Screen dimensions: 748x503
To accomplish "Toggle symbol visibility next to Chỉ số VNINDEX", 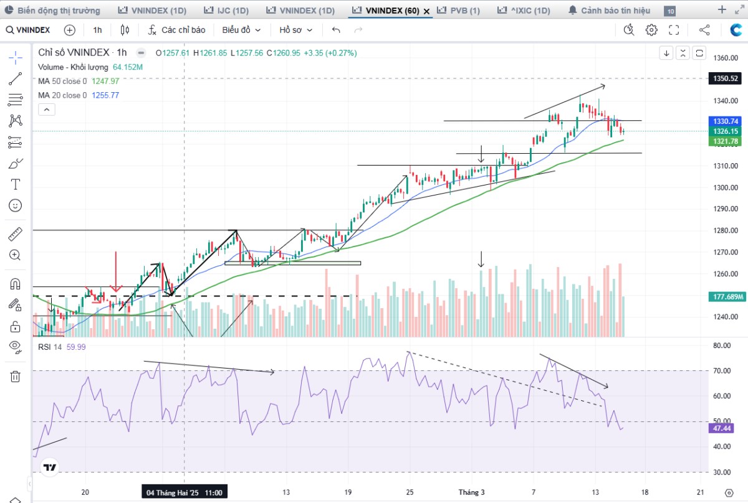I will click(141, 53).
